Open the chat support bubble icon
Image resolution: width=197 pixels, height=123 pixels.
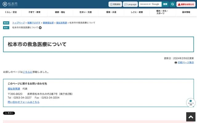point(191,102)
